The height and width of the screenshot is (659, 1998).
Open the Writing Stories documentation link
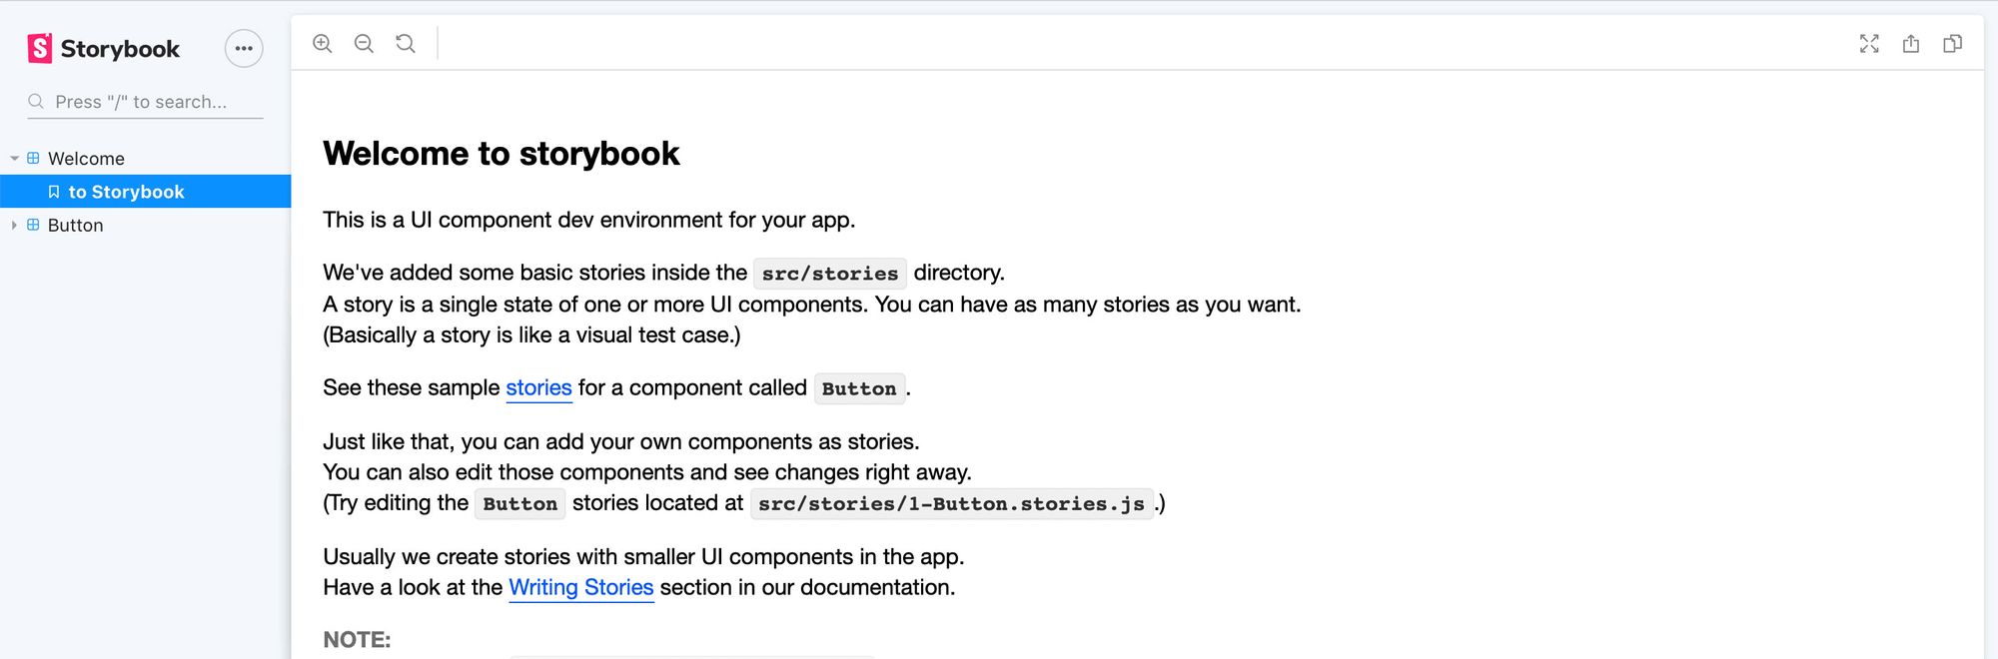point(581,587)
